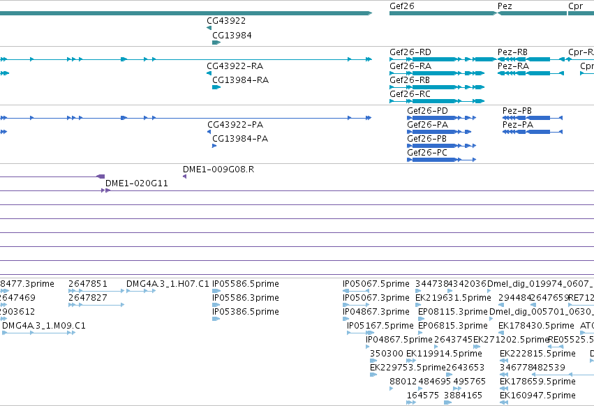594x406 pixels.
Task: Click the 346778 EST feature
Action: coord(504,375)
